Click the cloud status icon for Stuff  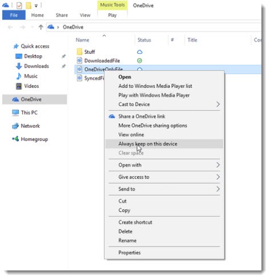pos(140,52)
